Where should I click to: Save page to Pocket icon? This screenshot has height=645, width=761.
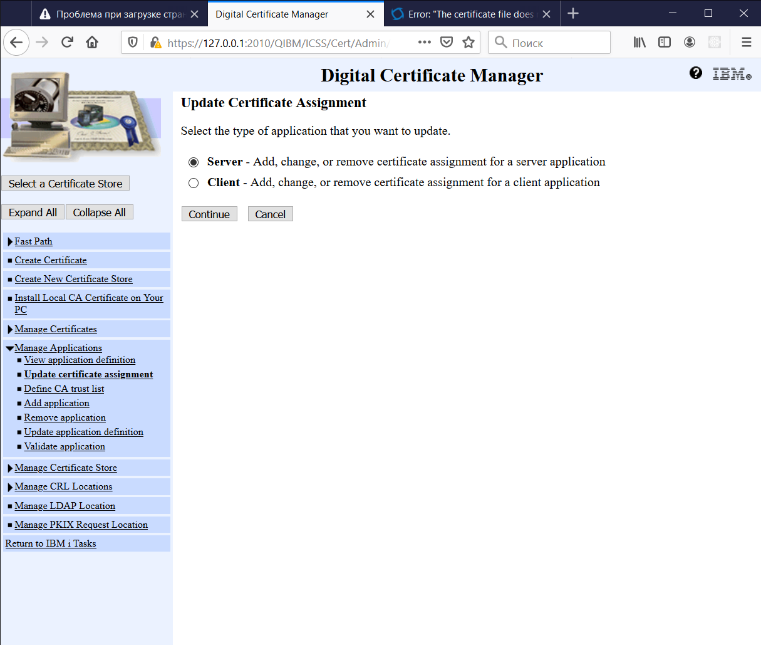(x=447, y=42)
